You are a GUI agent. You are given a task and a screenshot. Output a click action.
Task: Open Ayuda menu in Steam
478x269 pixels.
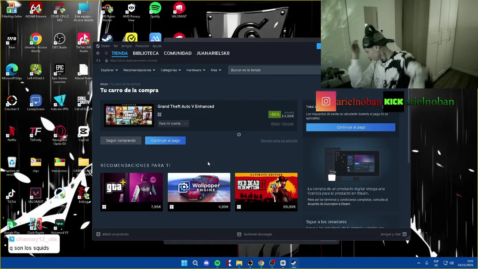157,46
